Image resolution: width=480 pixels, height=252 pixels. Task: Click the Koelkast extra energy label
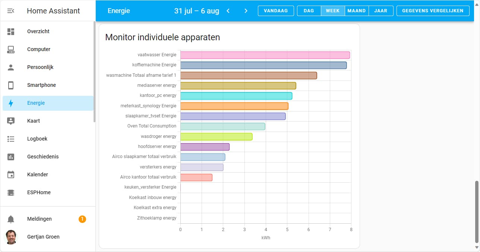click(155, 208)
